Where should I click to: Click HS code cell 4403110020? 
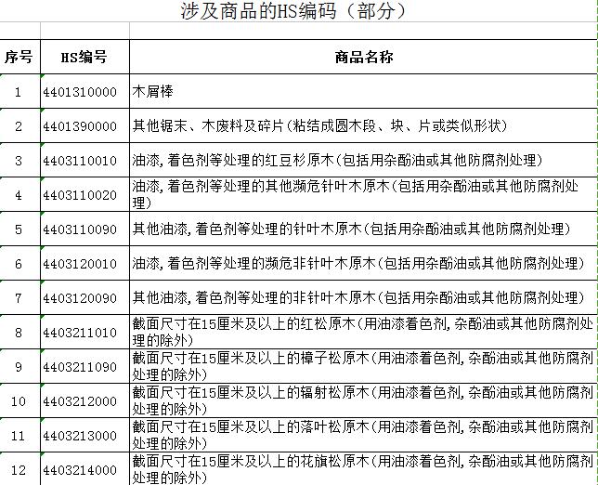tap(84, 195)
